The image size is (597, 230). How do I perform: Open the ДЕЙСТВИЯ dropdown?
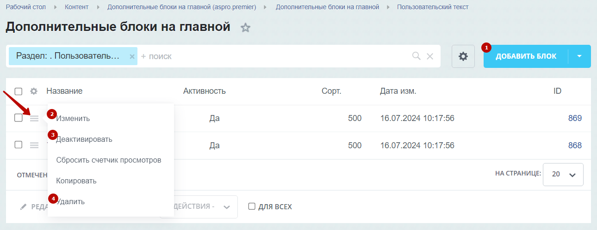(x=199, y=206)
